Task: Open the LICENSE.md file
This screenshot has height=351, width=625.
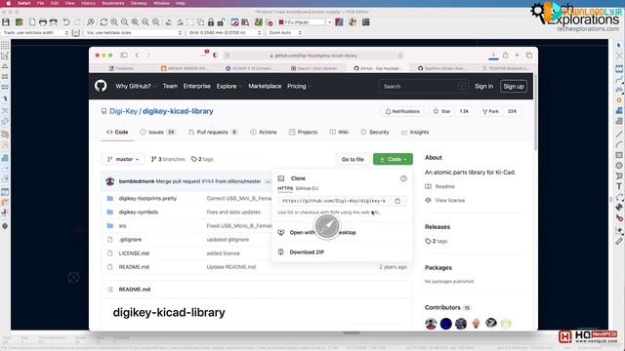Action: pyautogui.click(x=134, y=253)
